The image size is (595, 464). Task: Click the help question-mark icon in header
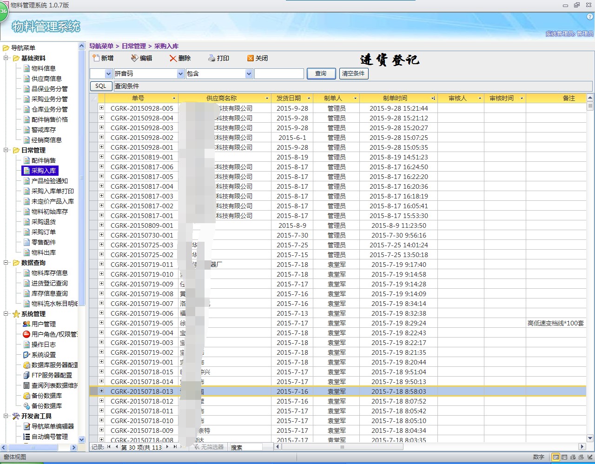590,16
